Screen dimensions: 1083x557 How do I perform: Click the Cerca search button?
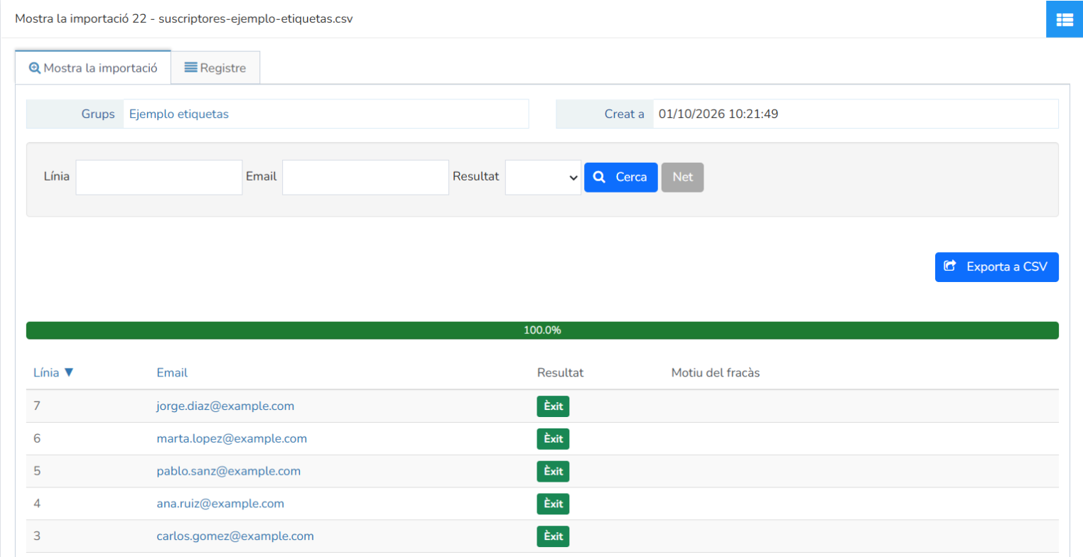tap(621, 177)
